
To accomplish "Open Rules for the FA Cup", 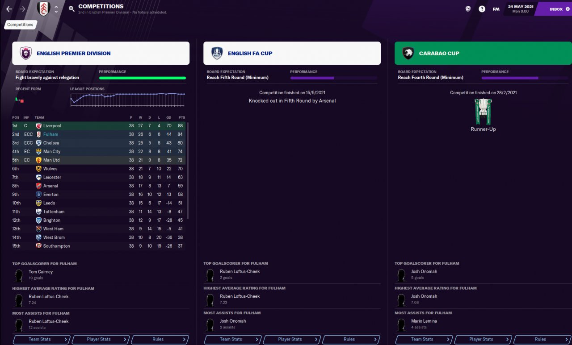I will coord(351,339).
